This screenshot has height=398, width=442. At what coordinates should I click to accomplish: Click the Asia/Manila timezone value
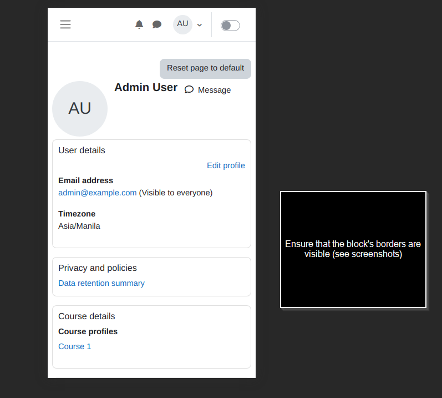pos(79,226)
